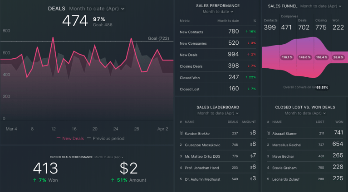The image size is (348, 192).
Task: Toggle New Deals series in chart legend
Action: click(x=70, y=139)
